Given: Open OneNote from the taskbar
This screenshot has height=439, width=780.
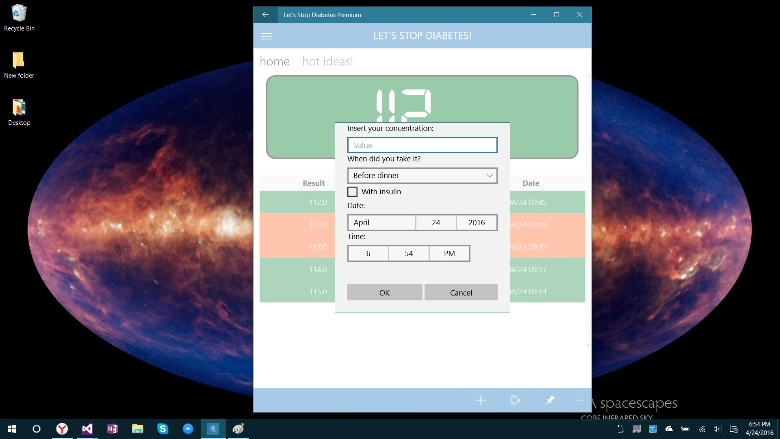Looking at the screenshot, I should (112, 428).
